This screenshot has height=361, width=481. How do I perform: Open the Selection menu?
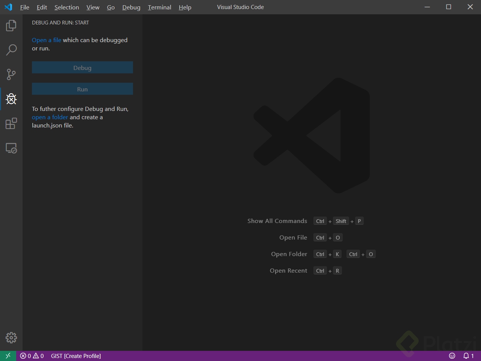pos(67,7)
